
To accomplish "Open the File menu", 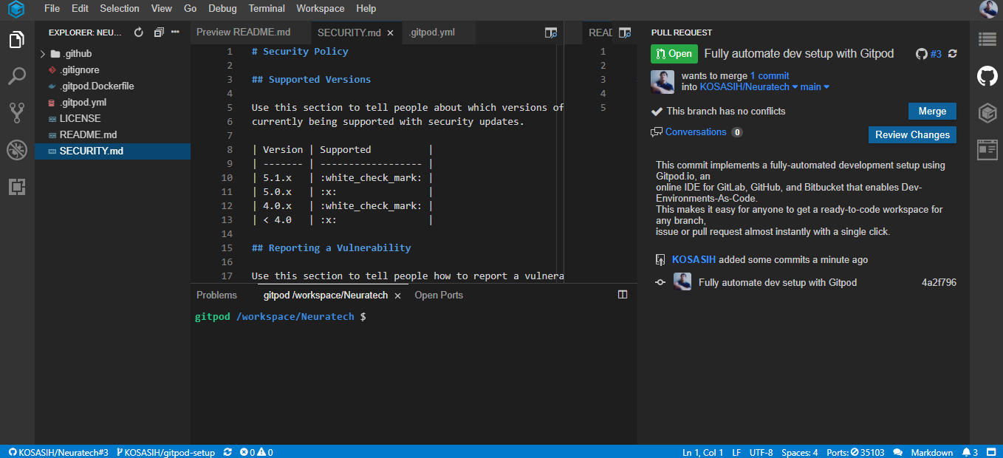I will [x=52, y=9].
